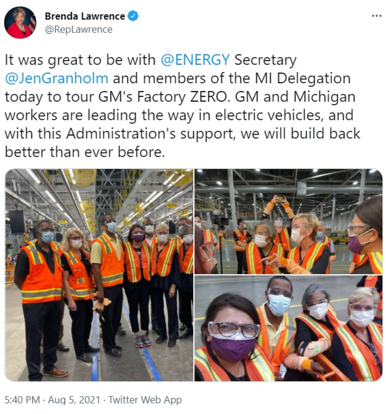
Task: Click the yellow ceiling fan in the group photo
Action: (x=75, y=178)
